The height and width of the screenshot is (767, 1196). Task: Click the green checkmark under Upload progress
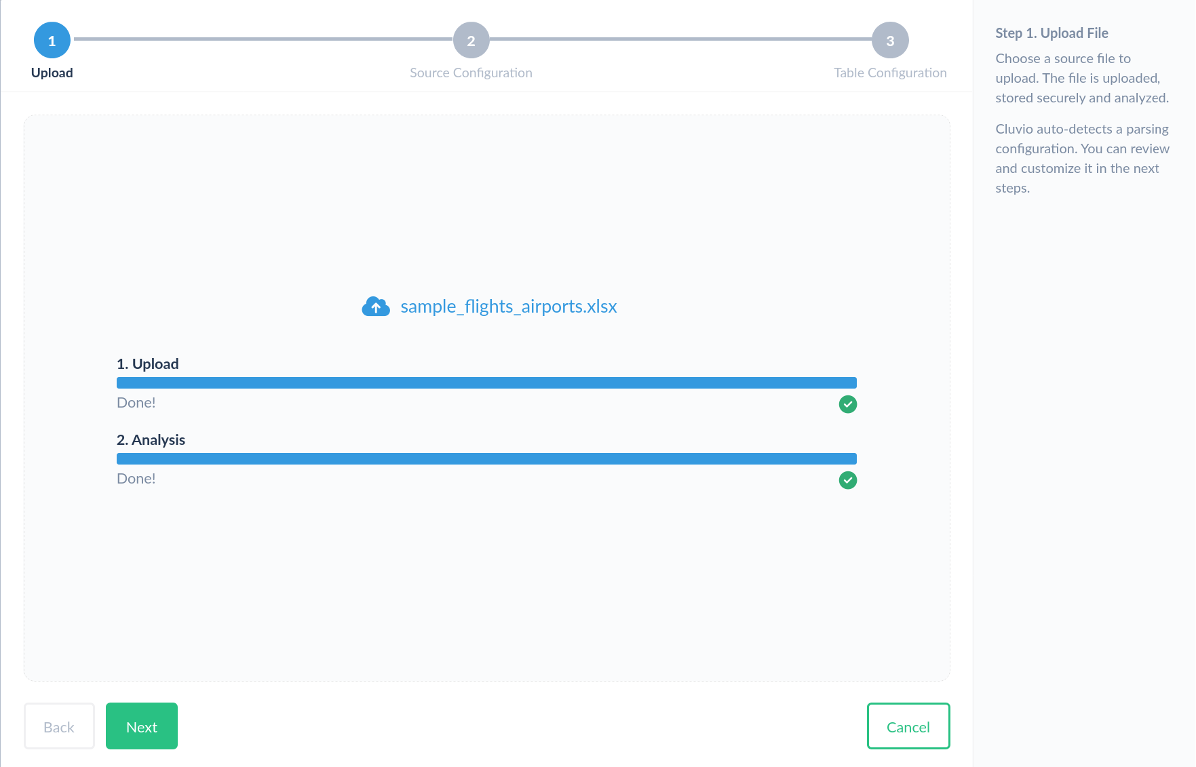pos(847,404)
